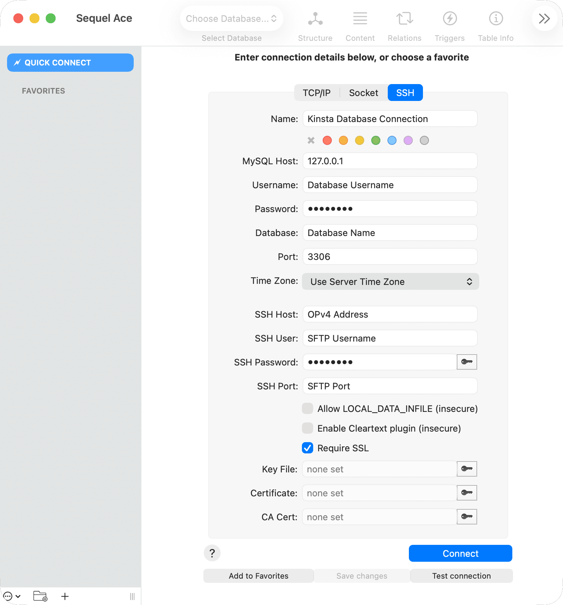The image size is (563, 605).
Task: Open the Choose Database dropdown
Action: [232, 18]
